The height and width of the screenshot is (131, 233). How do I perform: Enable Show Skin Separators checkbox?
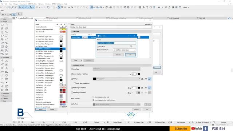point(75,83)
